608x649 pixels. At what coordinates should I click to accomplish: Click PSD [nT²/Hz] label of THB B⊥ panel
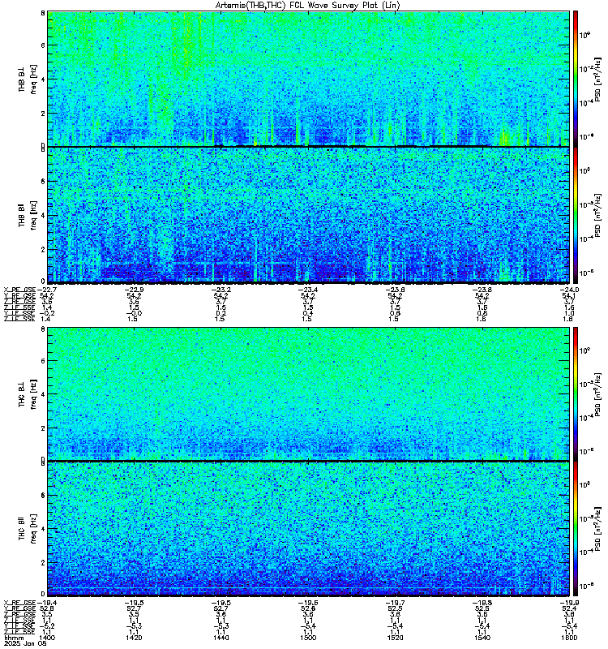[x=597, y=79]
